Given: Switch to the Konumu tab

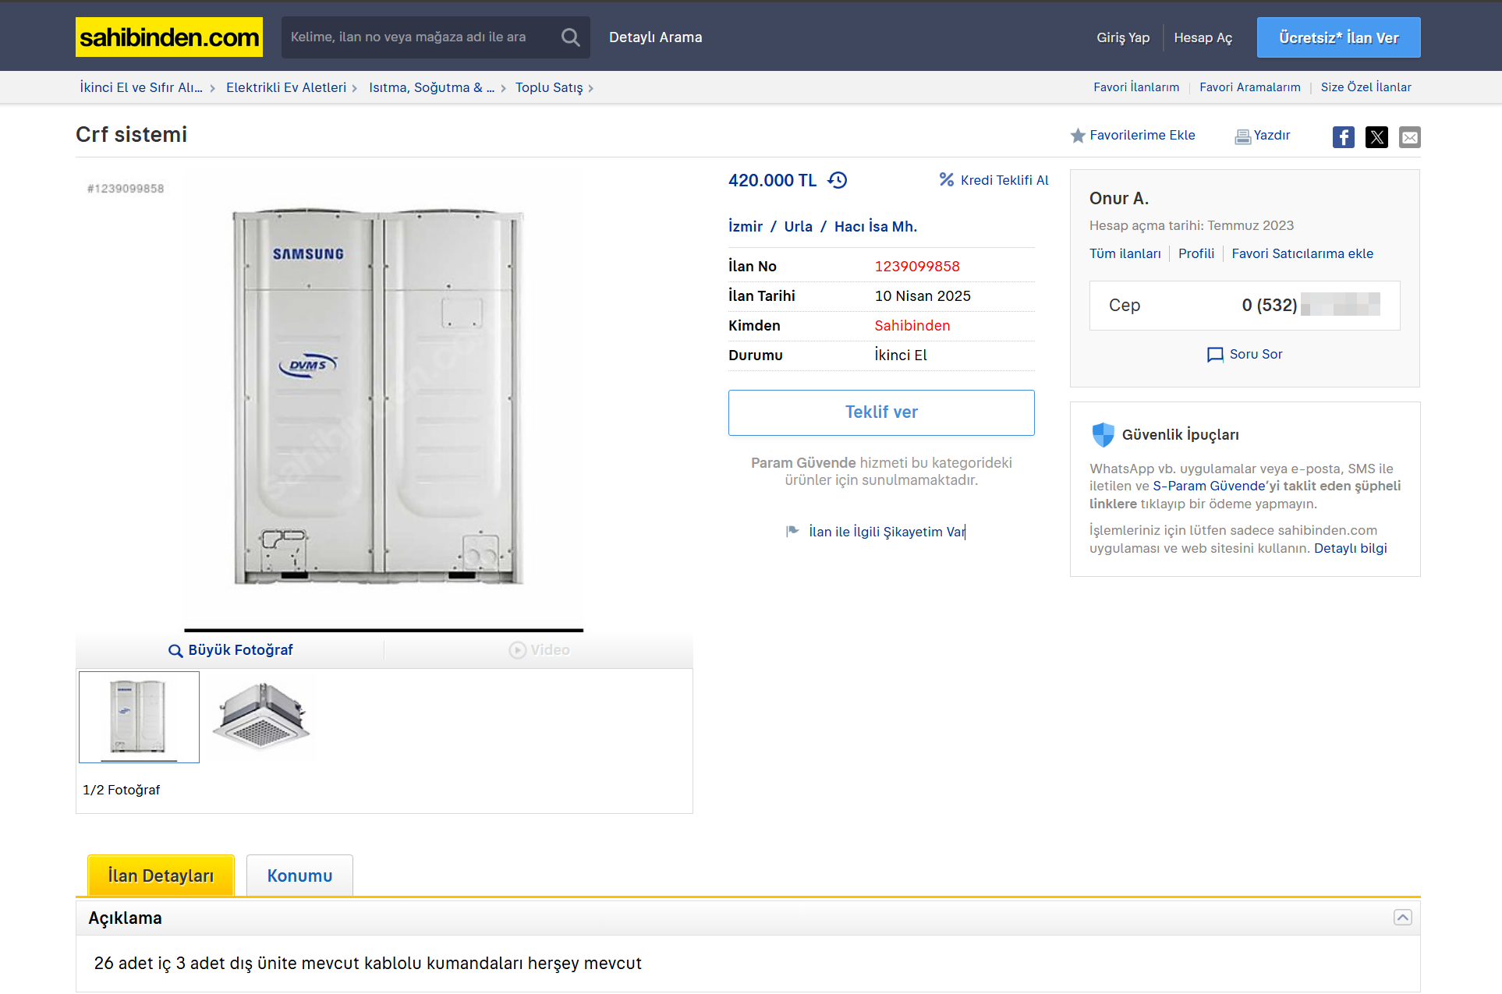Looking at the screenshot, I should [299, 875].
